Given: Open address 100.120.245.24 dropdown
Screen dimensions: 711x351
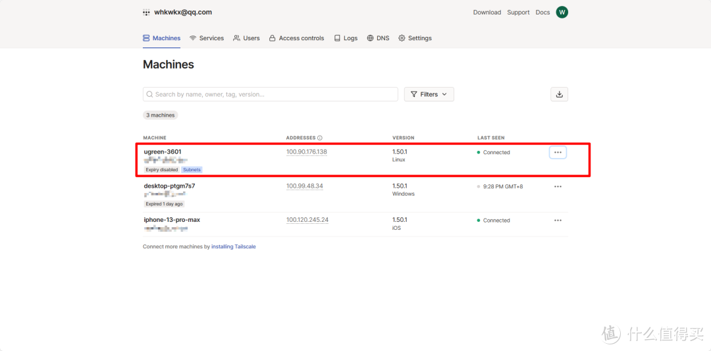Looking at the screenshot, I should (307, 220).
